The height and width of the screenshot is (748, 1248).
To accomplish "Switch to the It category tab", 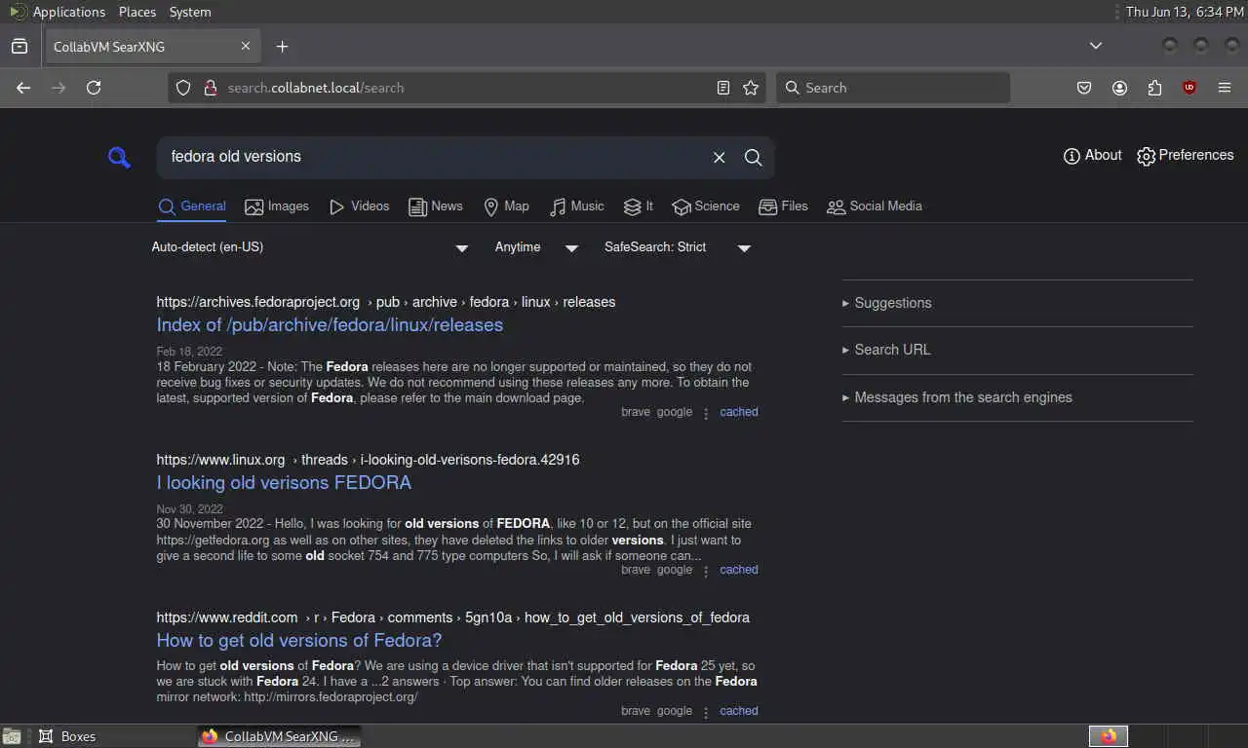I will coord(639,206).
